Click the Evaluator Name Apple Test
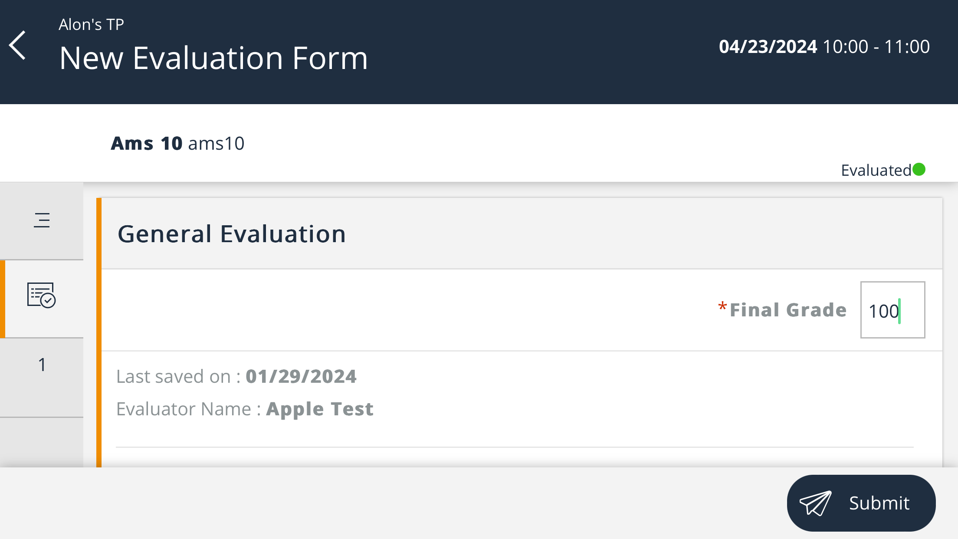 320,409
